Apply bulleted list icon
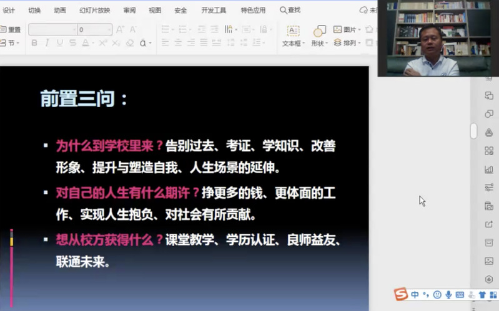This screenshot has width=499, height=311. coord(165,29)
